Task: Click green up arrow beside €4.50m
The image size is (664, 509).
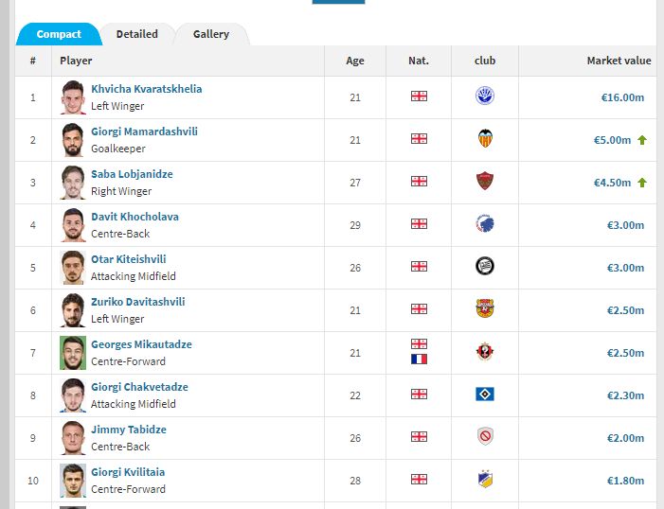Action: [x=642, y=183]
